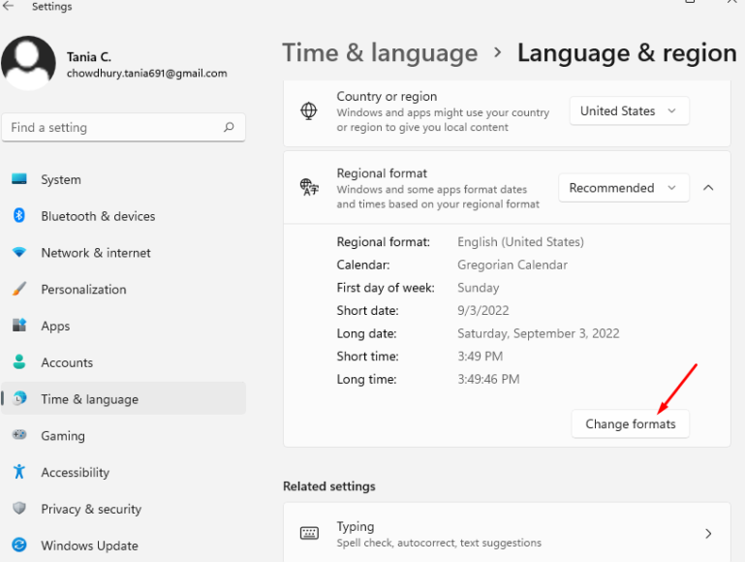The height and width of the screenshot is (562, 745).
Task: Click the short date 9/3/2022
Action: (482, 311)
